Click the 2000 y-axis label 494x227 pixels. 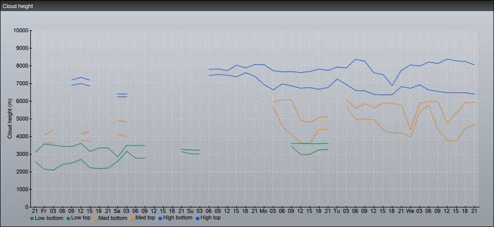tap(22, 172)
